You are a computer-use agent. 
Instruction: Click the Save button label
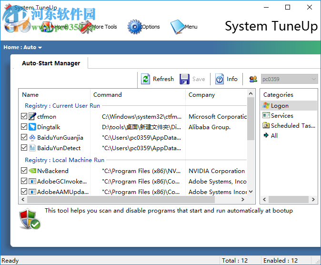(199, 79)
